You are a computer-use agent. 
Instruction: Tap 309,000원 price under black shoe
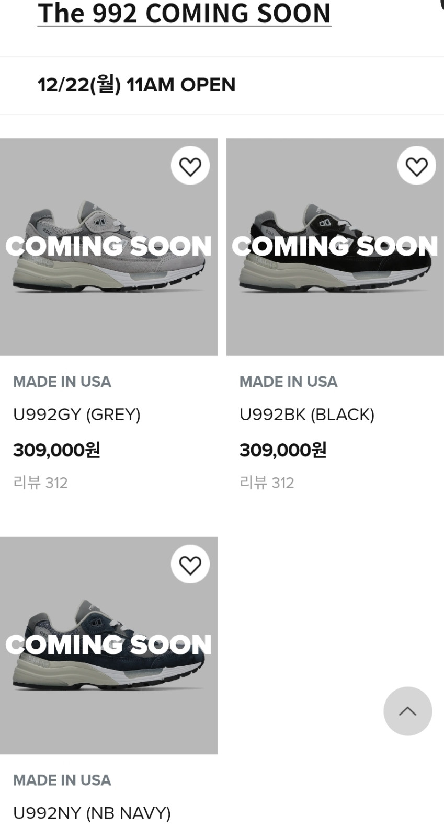[283, 450]
